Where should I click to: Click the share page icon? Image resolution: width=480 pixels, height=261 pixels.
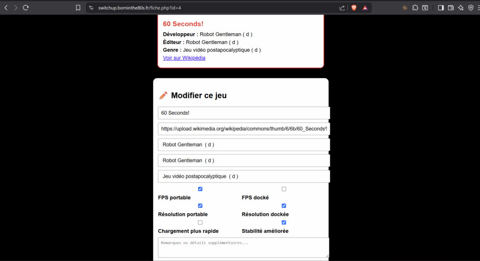[x=342, y=8]
